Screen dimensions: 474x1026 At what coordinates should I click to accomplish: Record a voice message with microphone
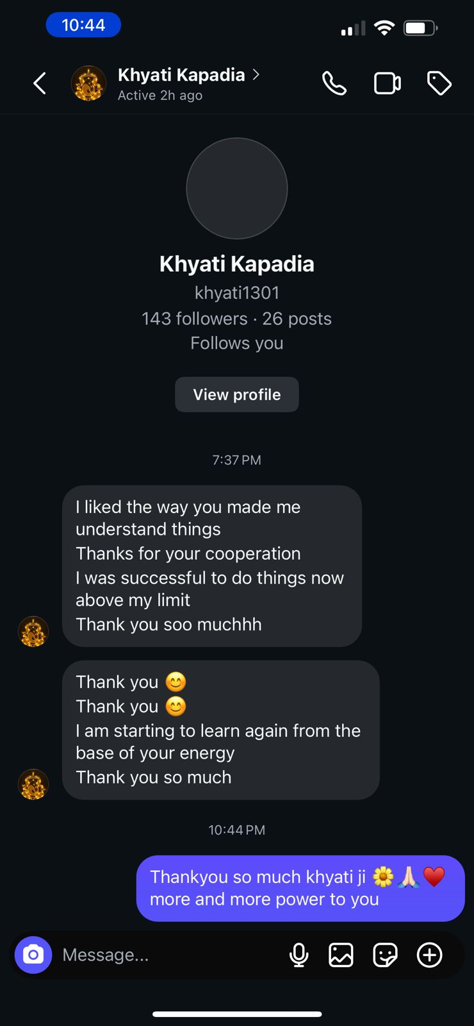click(298, 955)
